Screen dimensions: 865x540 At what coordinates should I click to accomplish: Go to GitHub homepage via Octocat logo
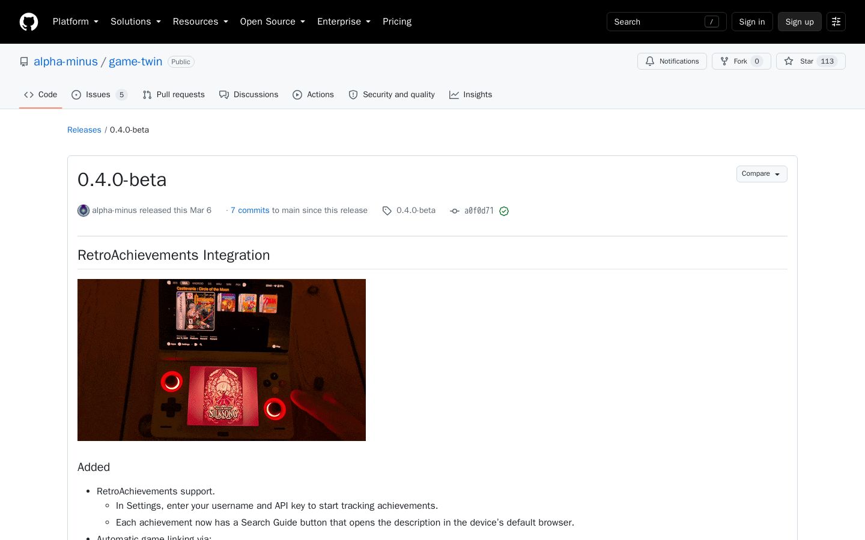coord(29,22)
